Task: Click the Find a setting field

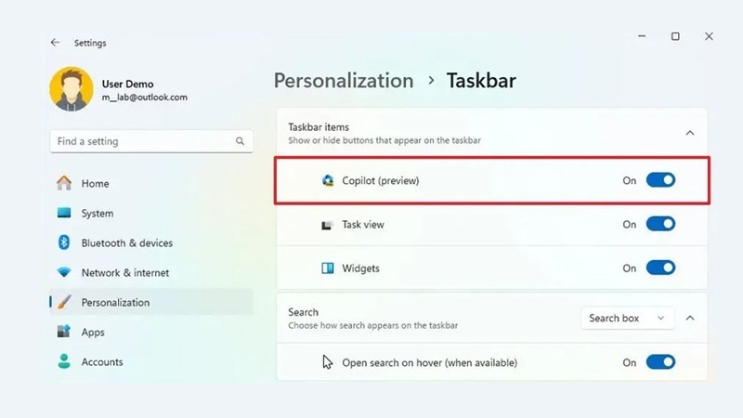Action: pos(139,141)
